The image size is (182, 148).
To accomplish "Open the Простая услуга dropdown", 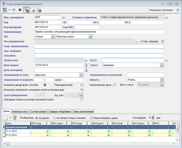I will pos(90,37).
